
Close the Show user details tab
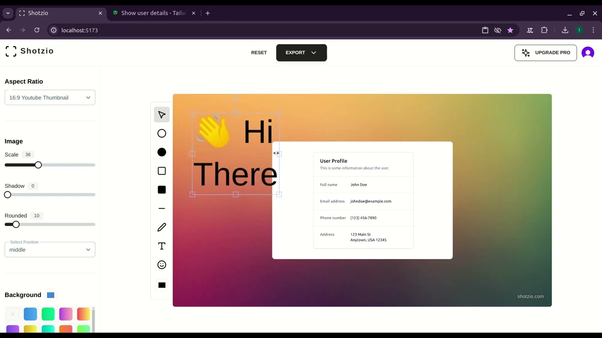pyautogui.click(x=194, y=13)
